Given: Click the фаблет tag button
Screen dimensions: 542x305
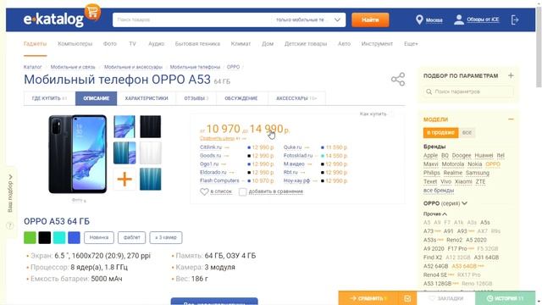Looking at the screenshot, I should pyautogui.click(x=132, y=237).
